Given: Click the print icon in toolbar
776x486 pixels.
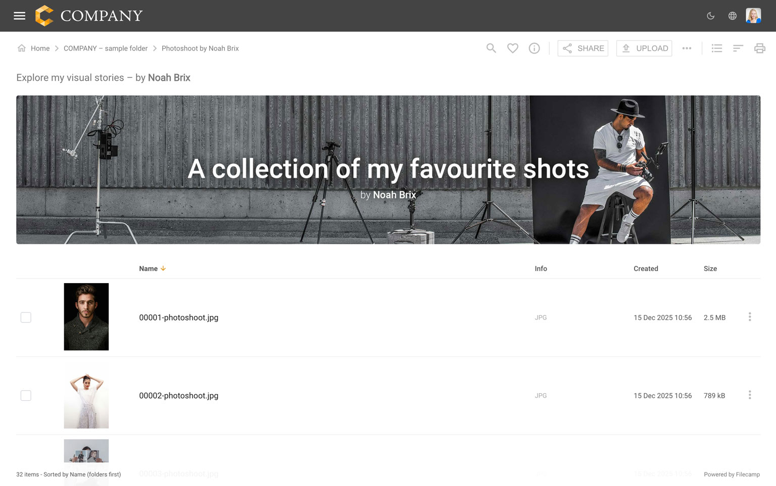Looking at the screenshot, I should 759,48.
